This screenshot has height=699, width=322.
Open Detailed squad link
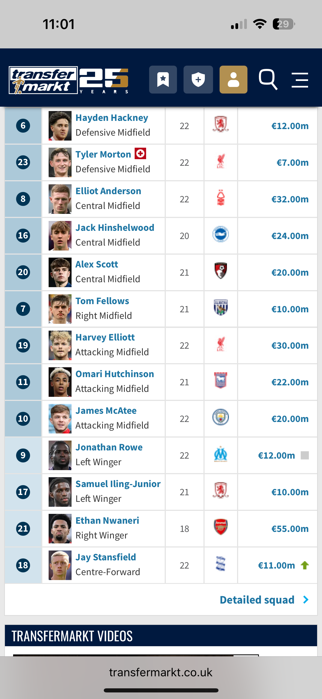(x=257, y=600)
